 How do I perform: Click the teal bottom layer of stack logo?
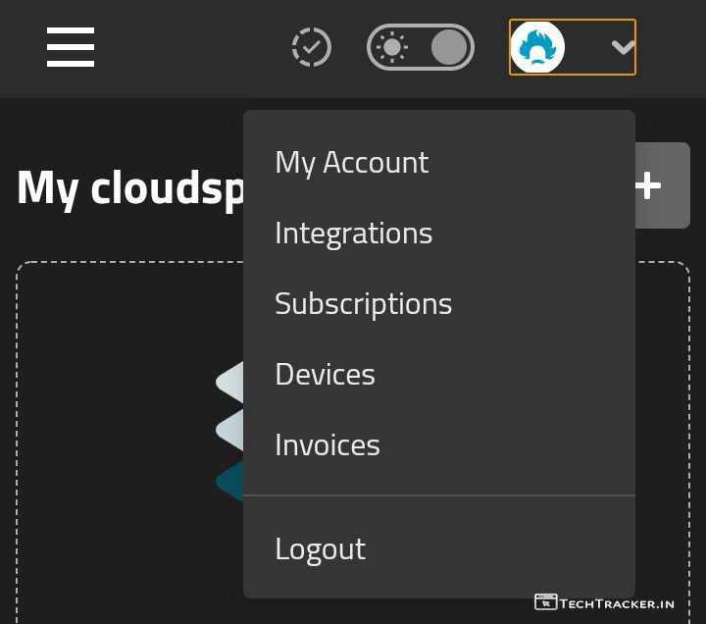click(x=230, y=482)
